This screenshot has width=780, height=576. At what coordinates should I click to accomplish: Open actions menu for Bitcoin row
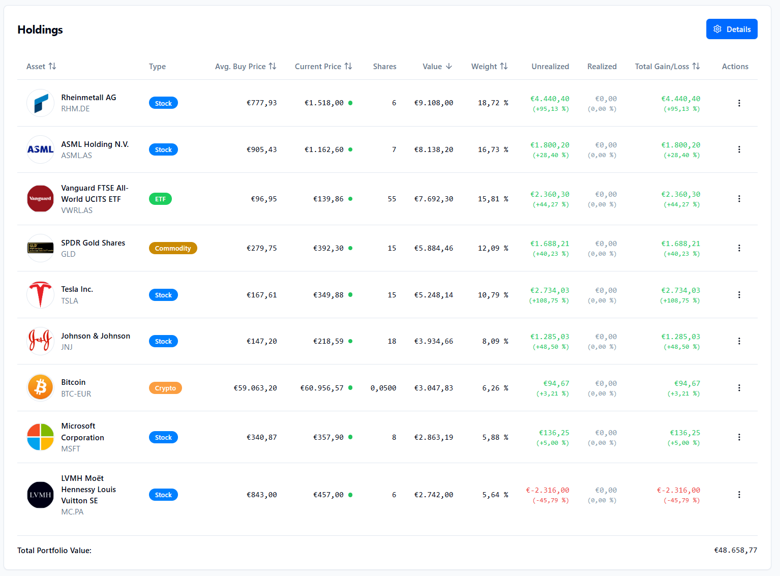click(x=739, y=388)
